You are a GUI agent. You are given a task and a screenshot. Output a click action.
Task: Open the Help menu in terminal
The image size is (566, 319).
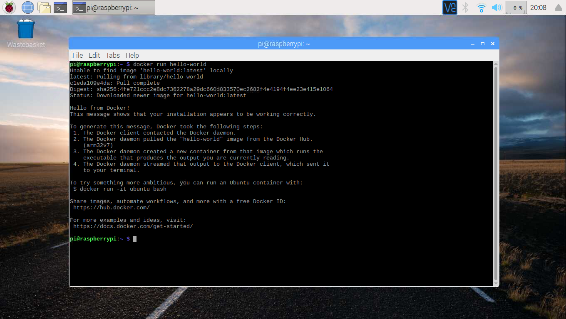click(132, 55)
